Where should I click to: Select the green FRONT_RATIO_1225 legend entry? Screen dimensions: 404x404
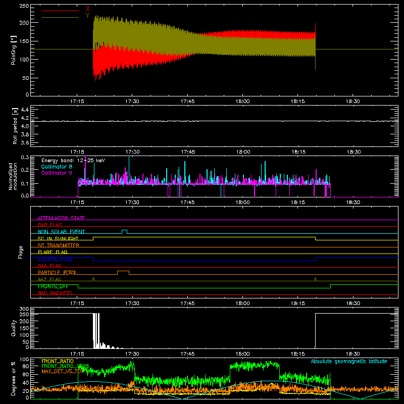pos(65,366)
